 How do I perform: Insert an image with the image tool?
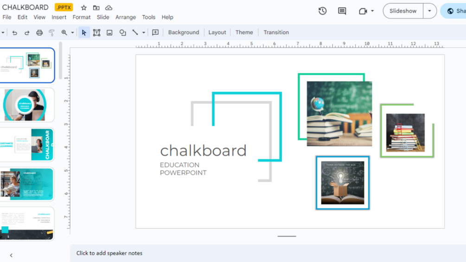tap(109, 32)
